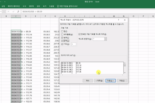This screenshot has height=103, width=155.
Task: Click preview value 112.94 in wizard
Action: [x=79, y=70]
